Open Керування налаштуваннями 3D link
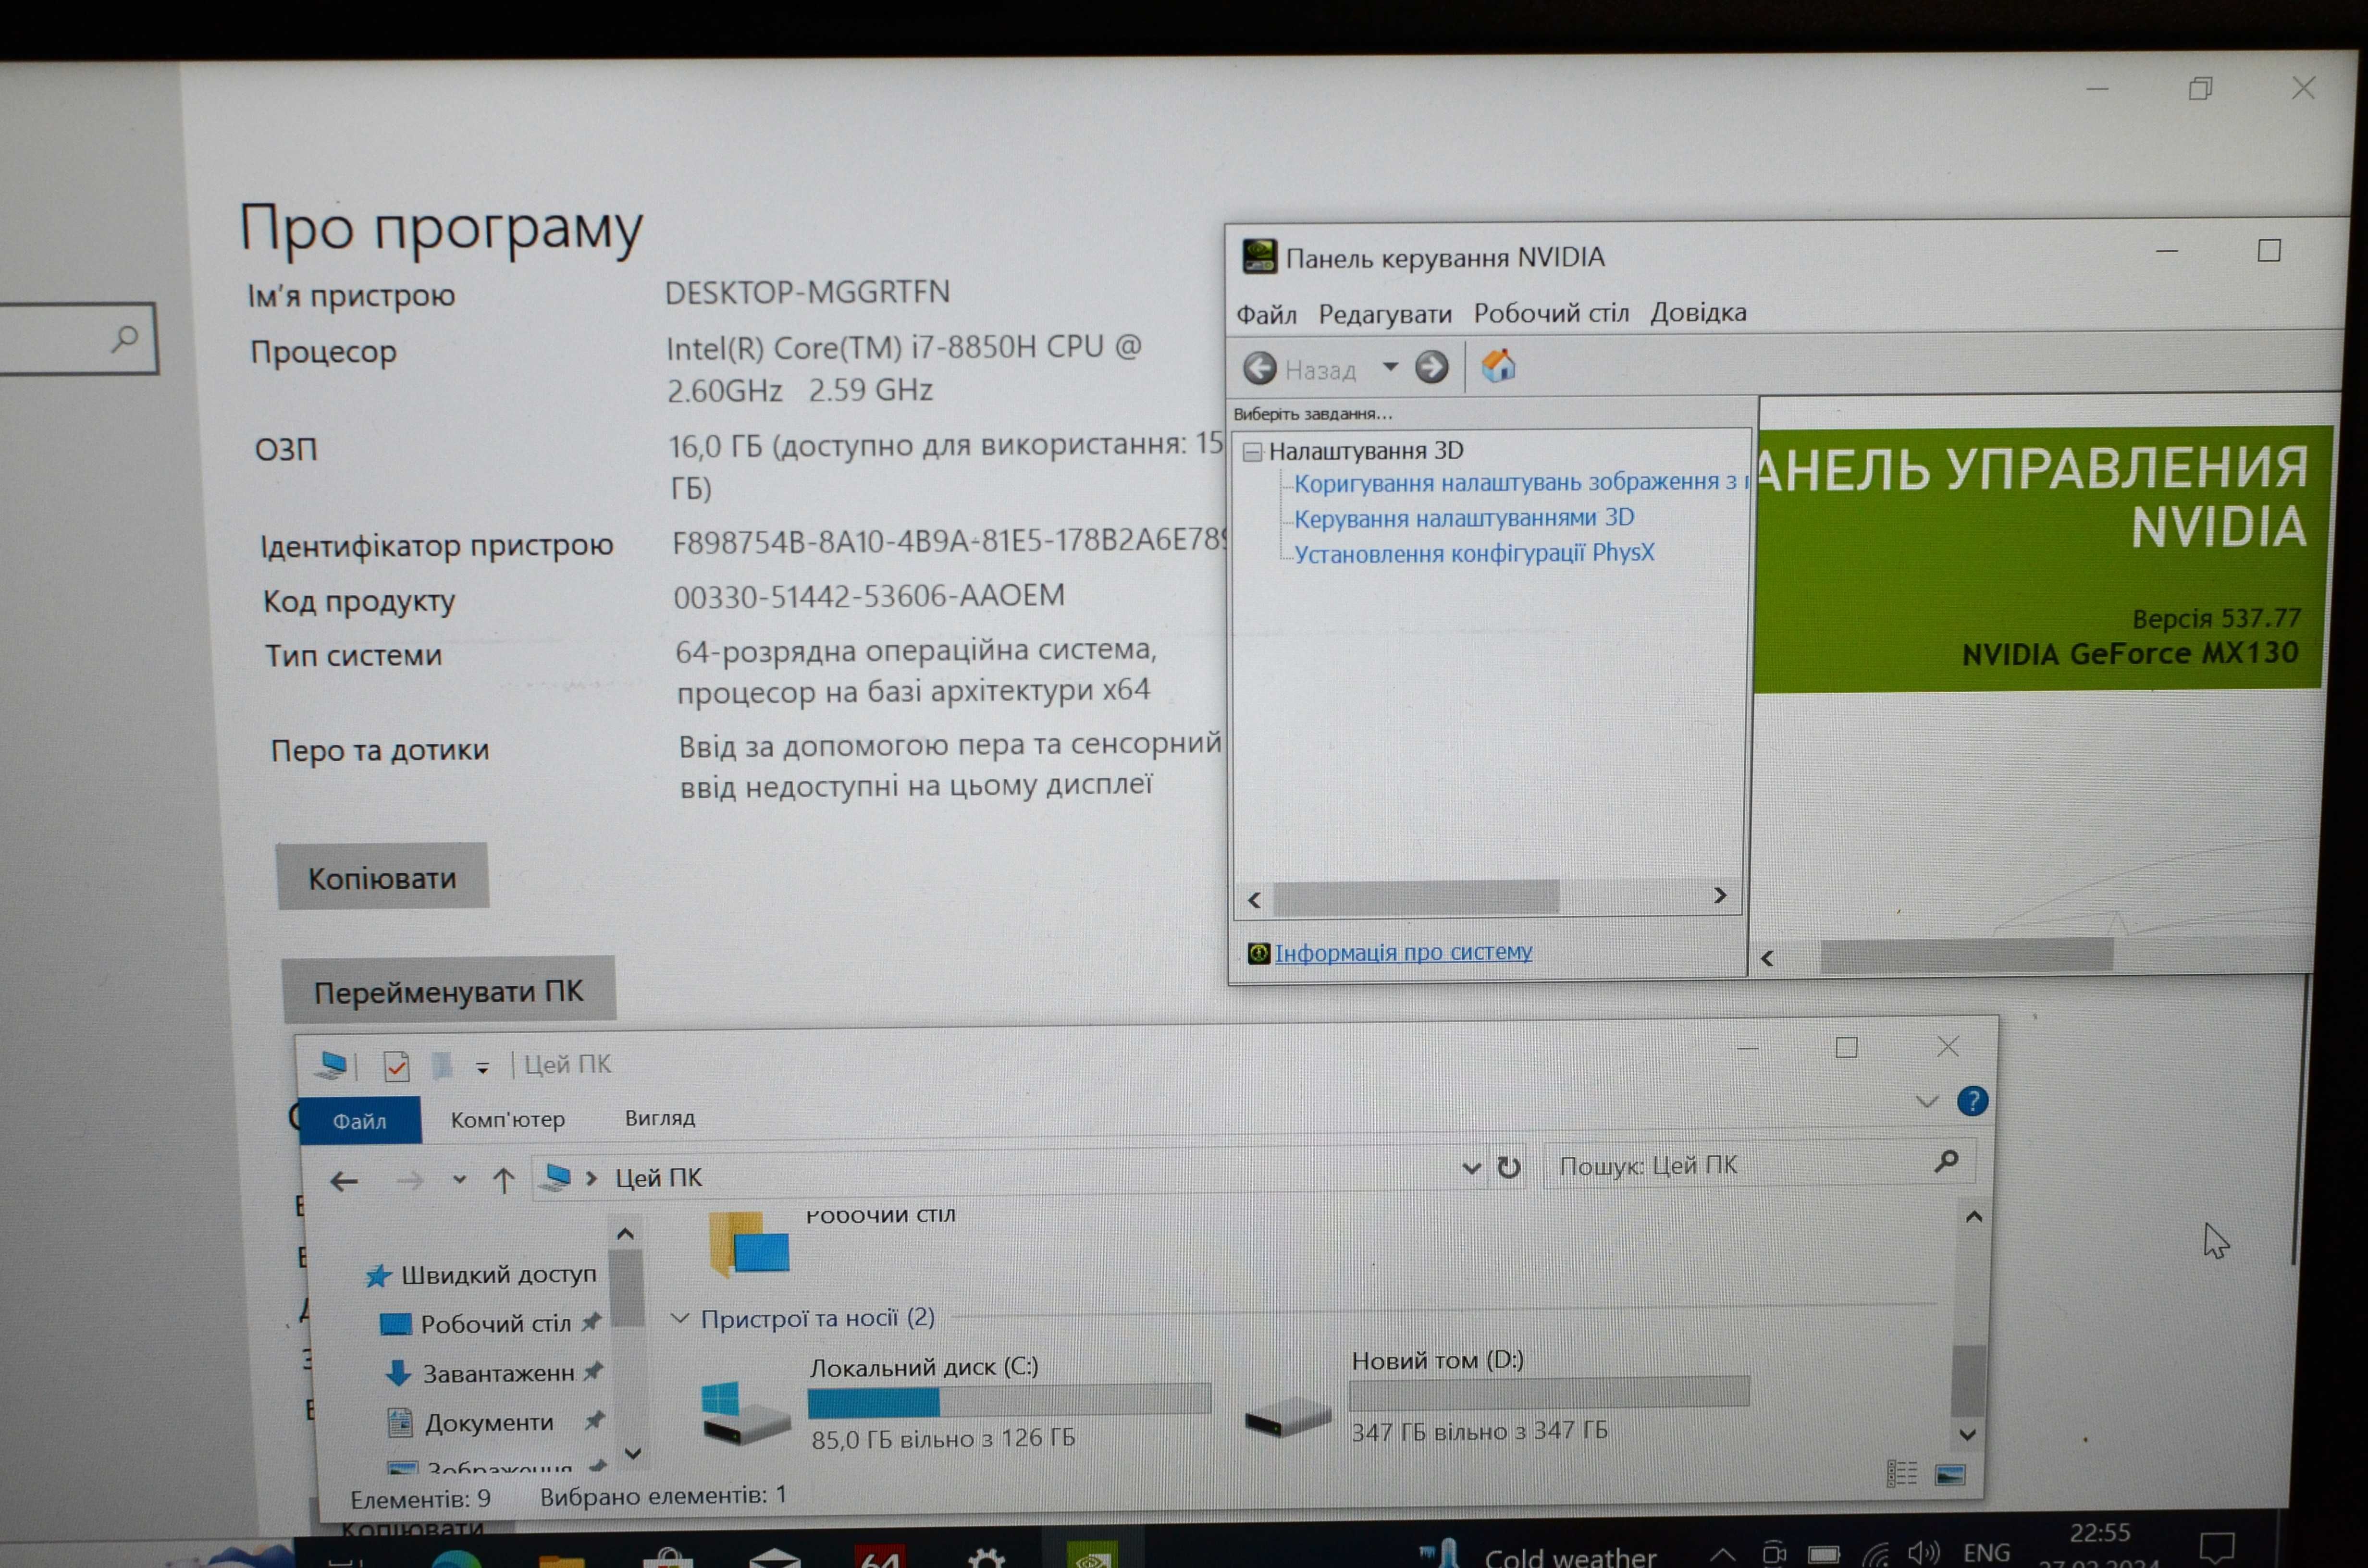This screenshot has width=2368, height=1568. pos(1464,518)
